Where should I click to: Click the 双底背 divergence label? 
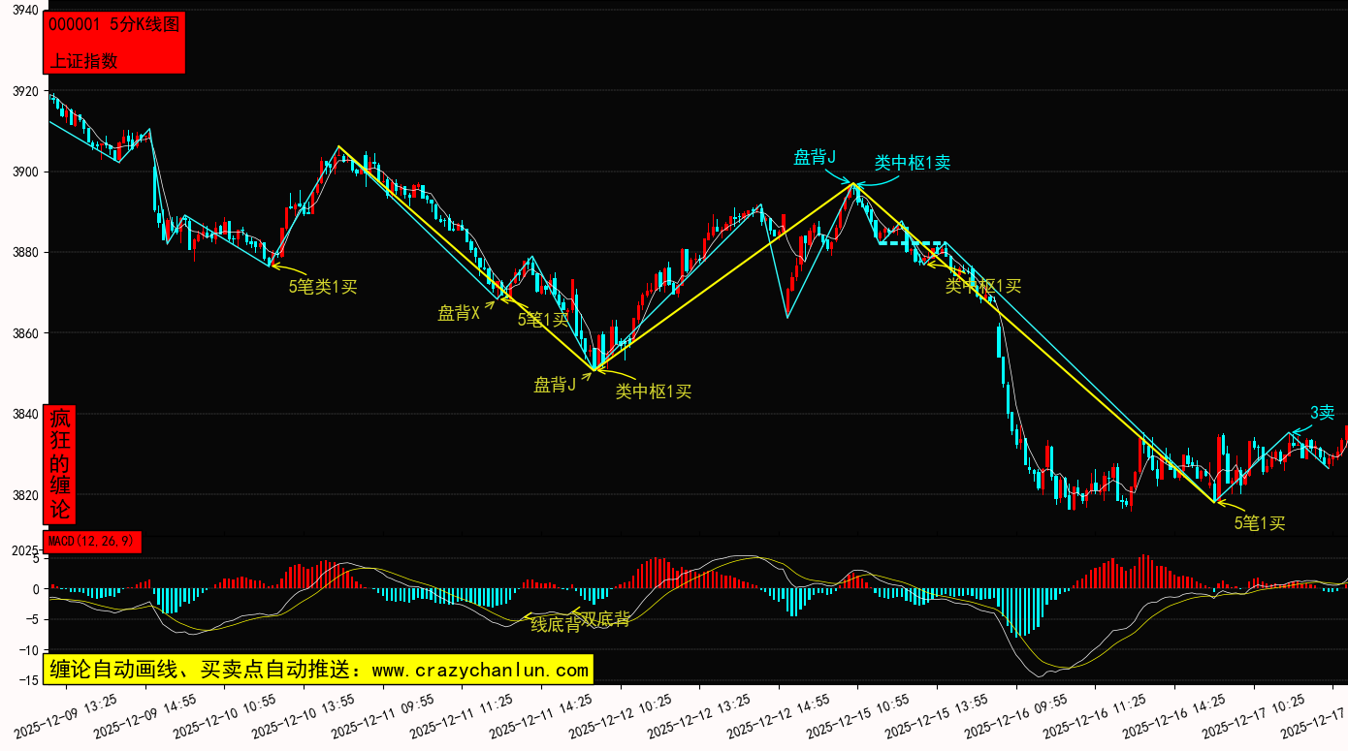point(605,619)
